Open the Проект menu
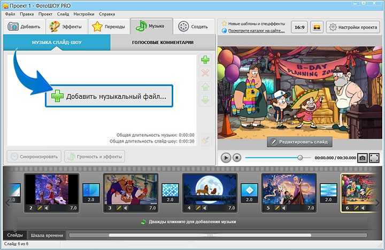The height and width of the screenshot is (250, 385). pos(45,14)
